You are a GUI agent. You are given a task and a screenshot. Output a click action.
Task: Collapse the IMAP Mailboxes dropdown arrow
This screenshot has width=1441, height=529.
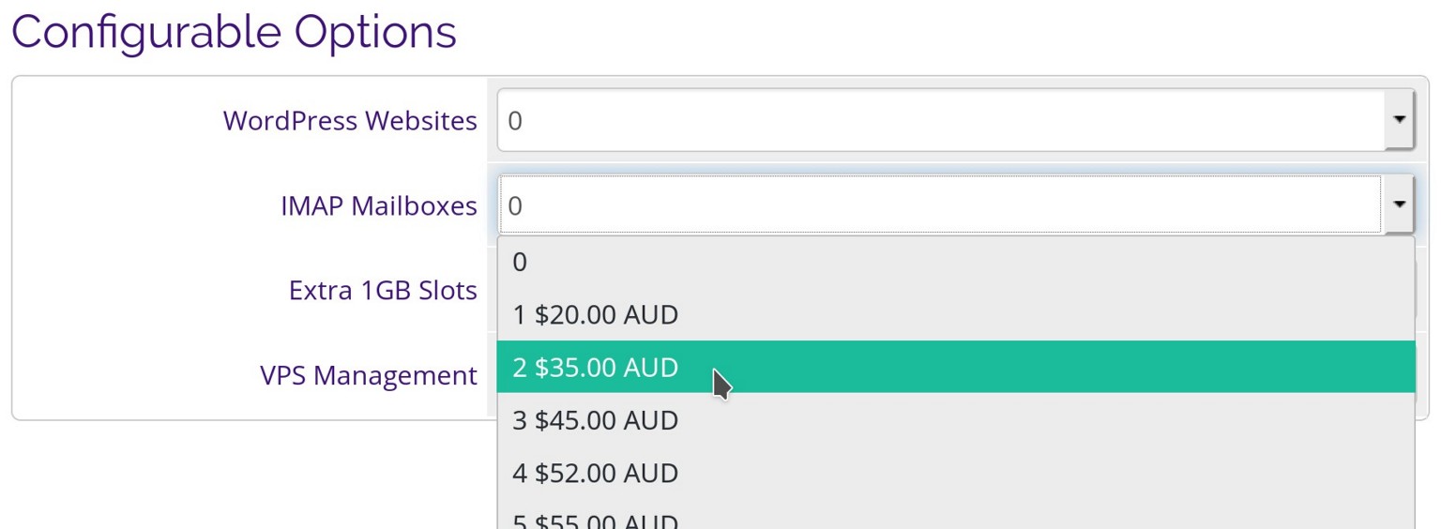pos(1399,204)
